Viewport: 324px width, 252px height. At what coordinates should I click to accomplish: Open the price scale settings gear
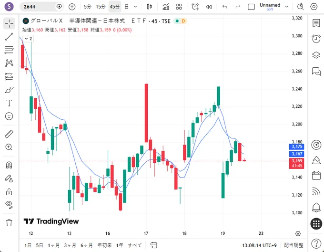[x=298, y=233]
